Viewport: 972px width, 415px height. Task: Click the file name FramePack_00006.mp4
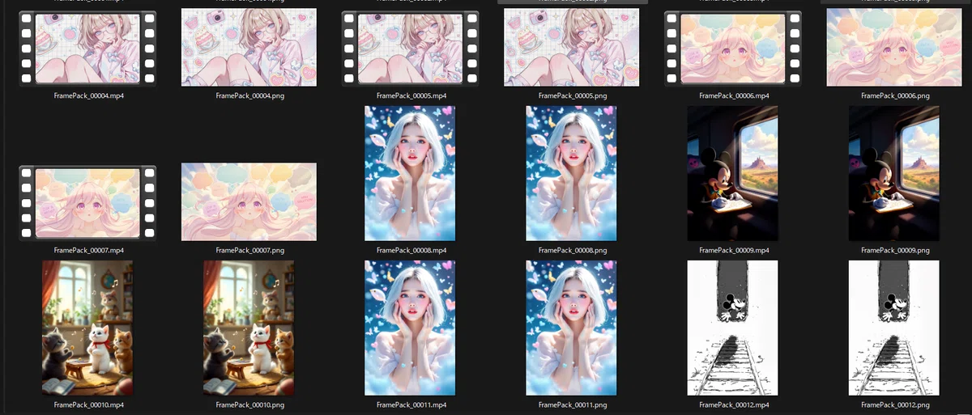click(734, 95)
